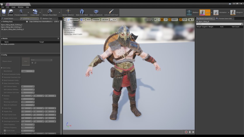Expand the Linear Drag property
The image size is (244, 137).
[3, 108]
